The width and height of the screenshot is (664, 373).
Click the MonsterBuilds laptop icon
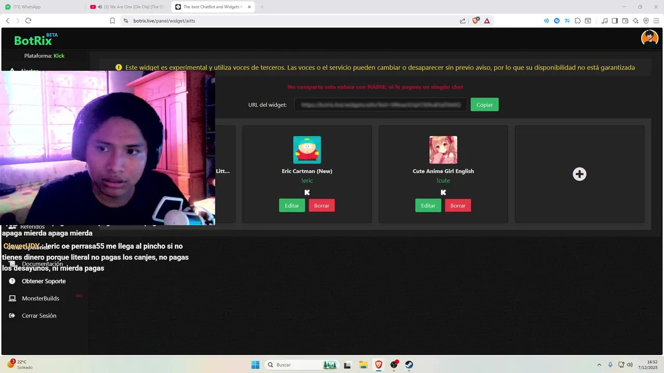coord(12,298)
